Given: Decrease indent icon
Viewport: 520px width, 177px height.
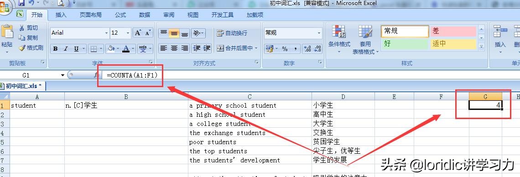Looking at the screenshot, I should coord(197,48).
